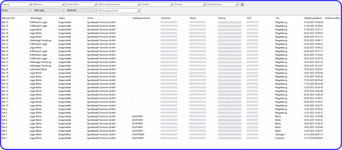
Task: Select return row Ret-14
Action: pyautogui.click(x=171, y=91)
